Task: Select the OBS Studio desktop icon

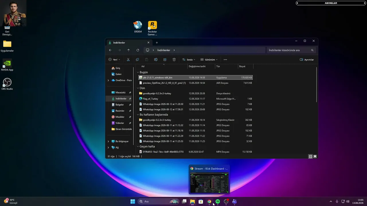Action: tap(7, 84)
